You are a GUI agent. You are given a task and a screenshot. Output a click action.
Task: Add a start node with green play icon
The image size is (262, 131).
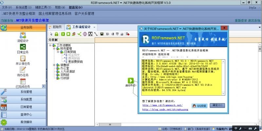(63, 34)
